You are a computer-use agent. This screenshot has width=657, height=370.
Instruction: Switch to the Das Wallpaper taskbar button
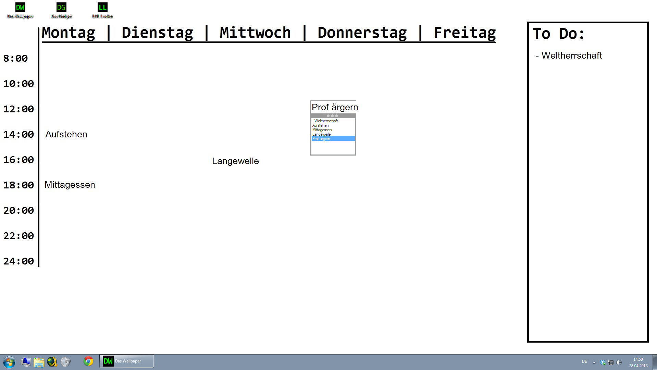pyautogui.click(x=127, y=361)
